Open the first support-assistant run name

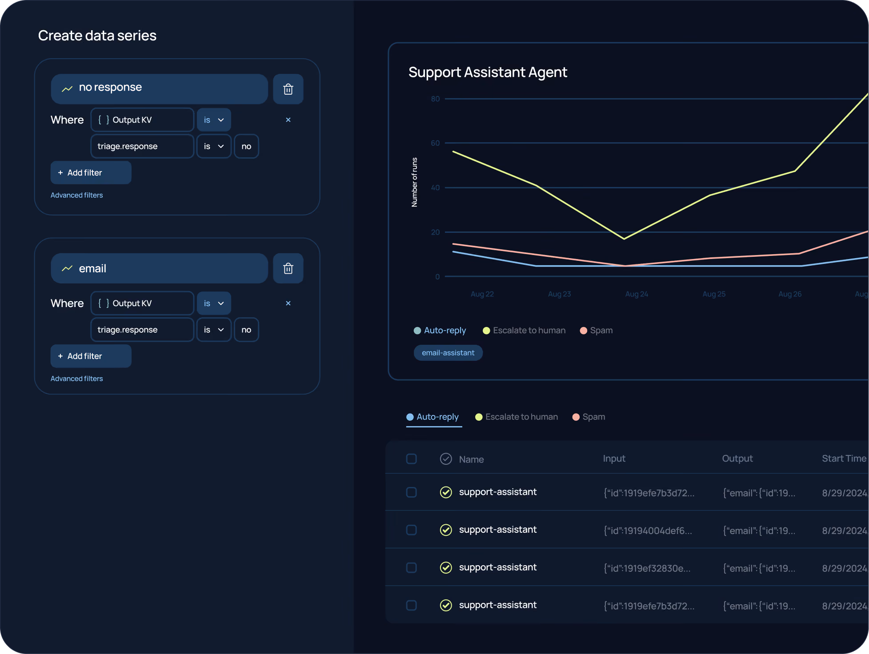[x=498, y=492]
